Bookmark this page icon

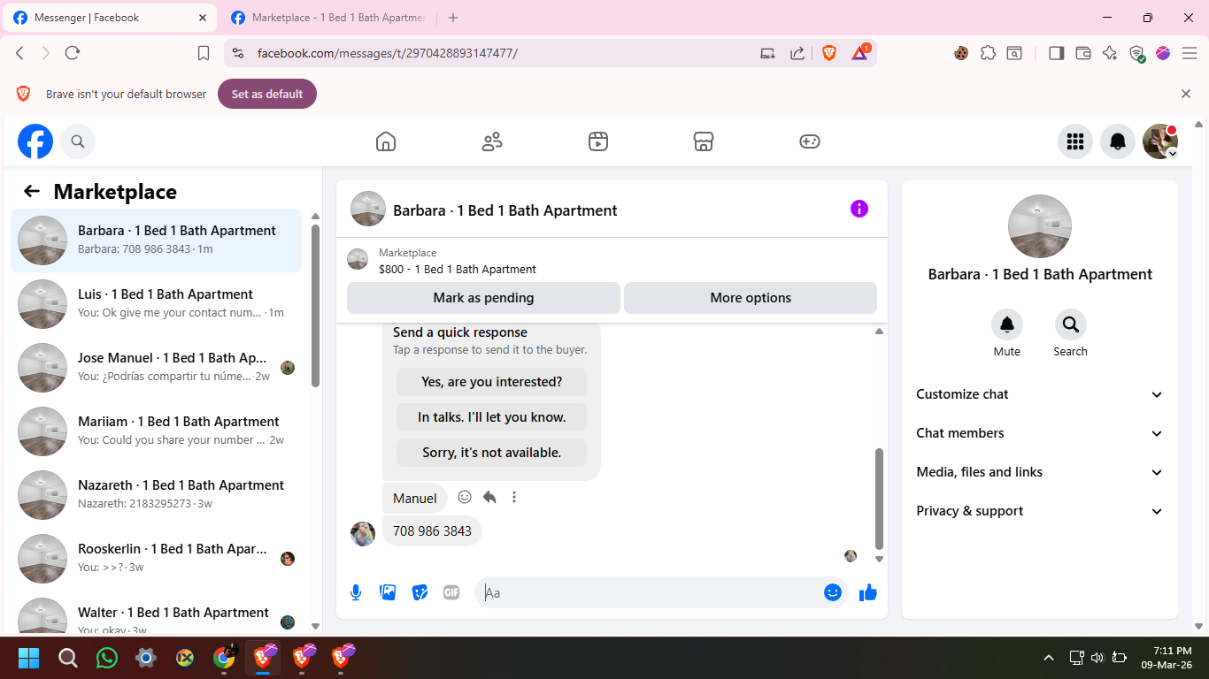204,53
